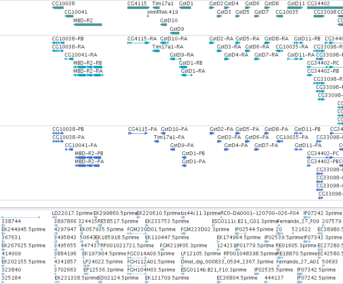Click the GstD1-RB transcript label
This screenshot has width=343, height=284.
click(191, 63)
